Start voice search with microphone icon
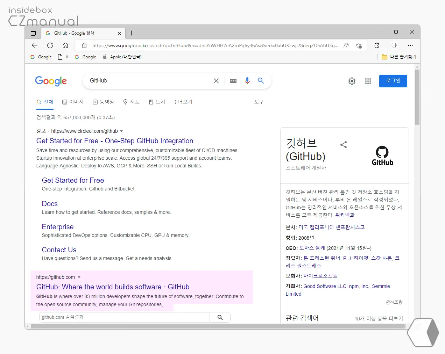 click(x=247, y=81)
